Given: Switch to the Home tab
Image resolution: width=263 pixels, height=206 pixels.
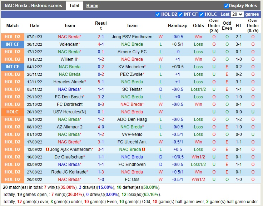Looking at the screenshot, I should pos(92,6).
